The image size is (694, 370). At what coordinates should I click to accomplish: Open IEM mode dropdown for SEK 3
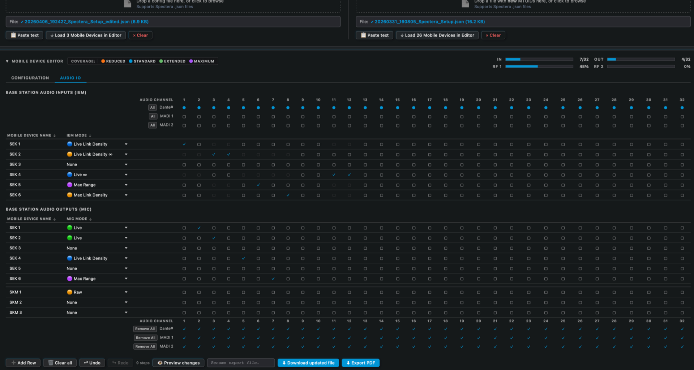(126, 164)
